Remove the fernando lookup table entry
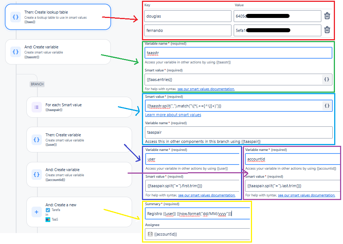The image size is (343, 244). tap(327, 30)
